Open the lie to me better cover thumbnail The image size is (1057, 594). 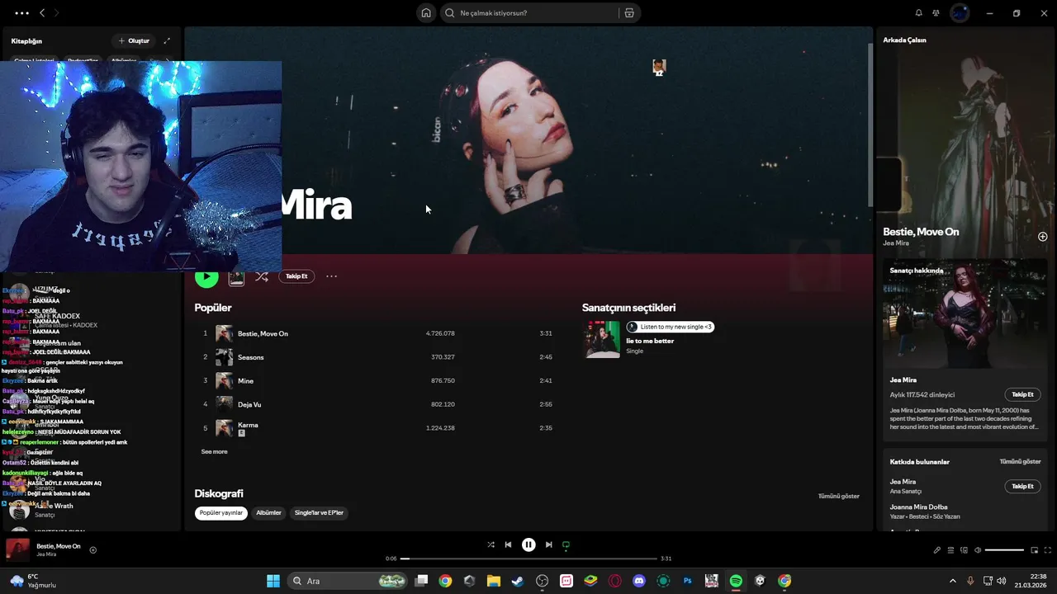pos(603,339)
